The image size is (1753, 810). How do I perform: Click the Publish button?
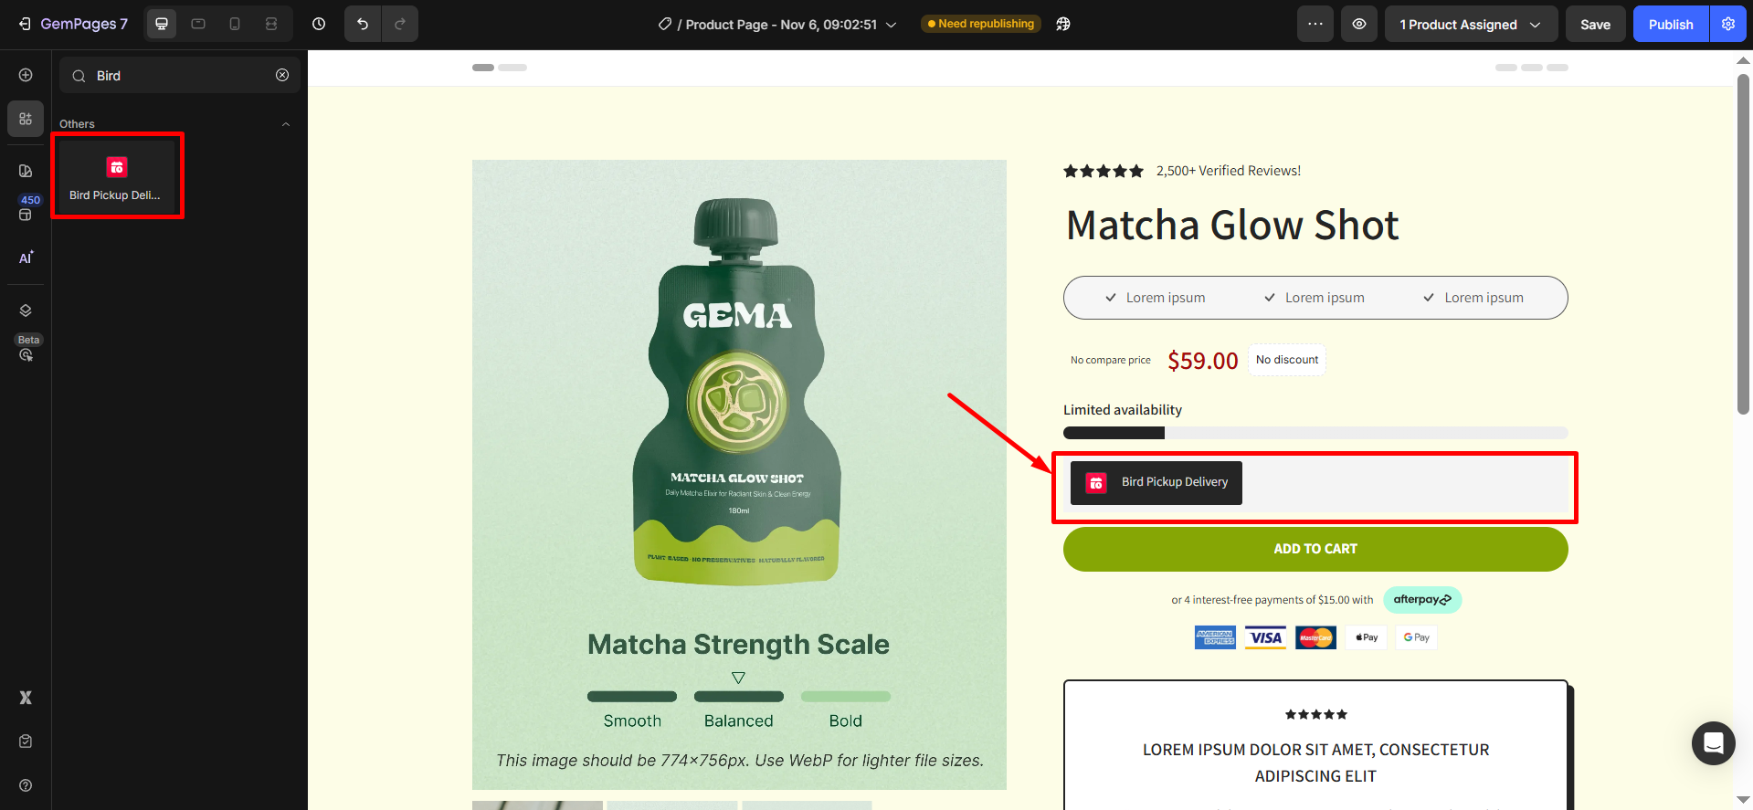(1670, 25)
